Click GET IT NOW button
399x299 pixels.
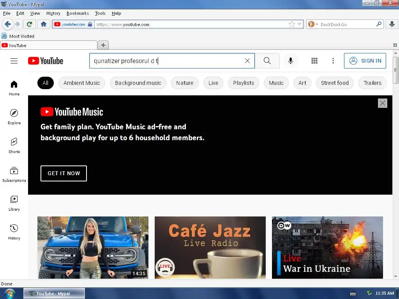64,173
